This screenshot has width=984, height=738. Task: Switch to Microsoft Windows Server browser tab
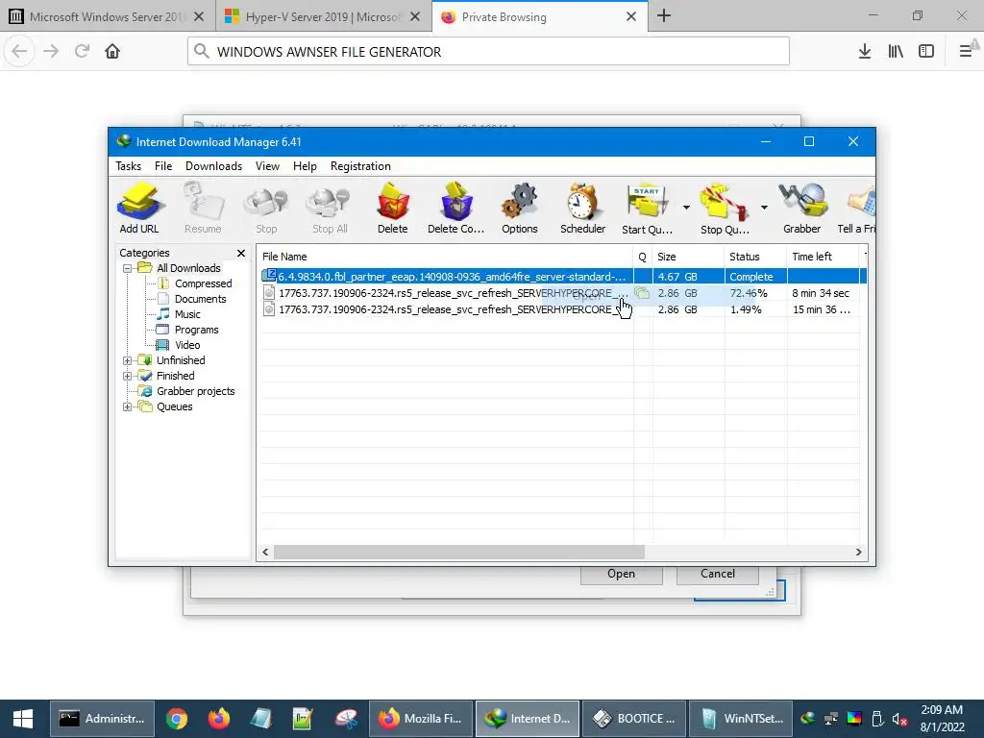pos(108,17)
